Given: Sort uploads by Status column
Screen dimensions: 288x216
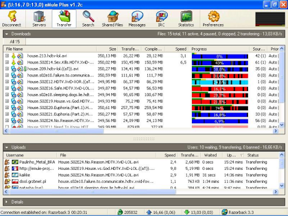Looking at the screenshot, I should (x=262, y=155).
